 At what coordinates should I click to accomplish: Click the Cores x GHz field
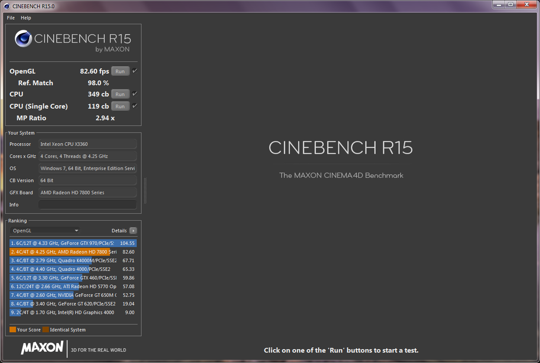(x=88, y=156)
